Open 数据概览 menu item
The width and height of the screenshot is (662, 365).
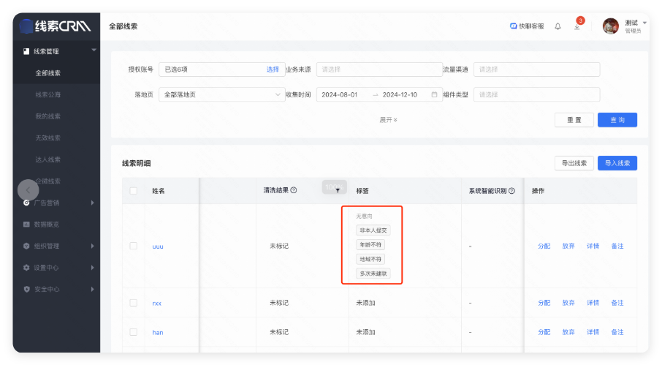(47, 225)
